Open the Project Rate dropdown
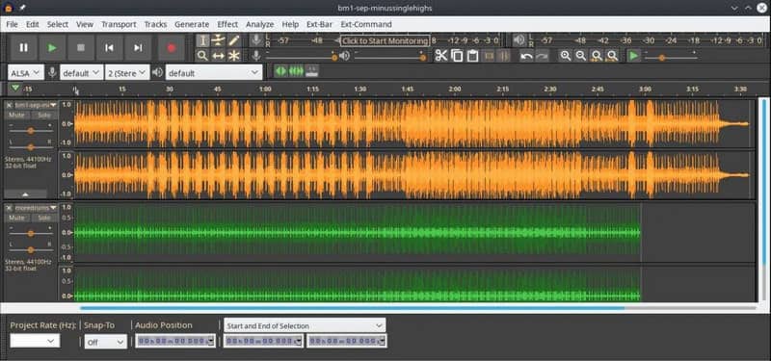This screenshot has height=361, width=771. tap(35, 341)
